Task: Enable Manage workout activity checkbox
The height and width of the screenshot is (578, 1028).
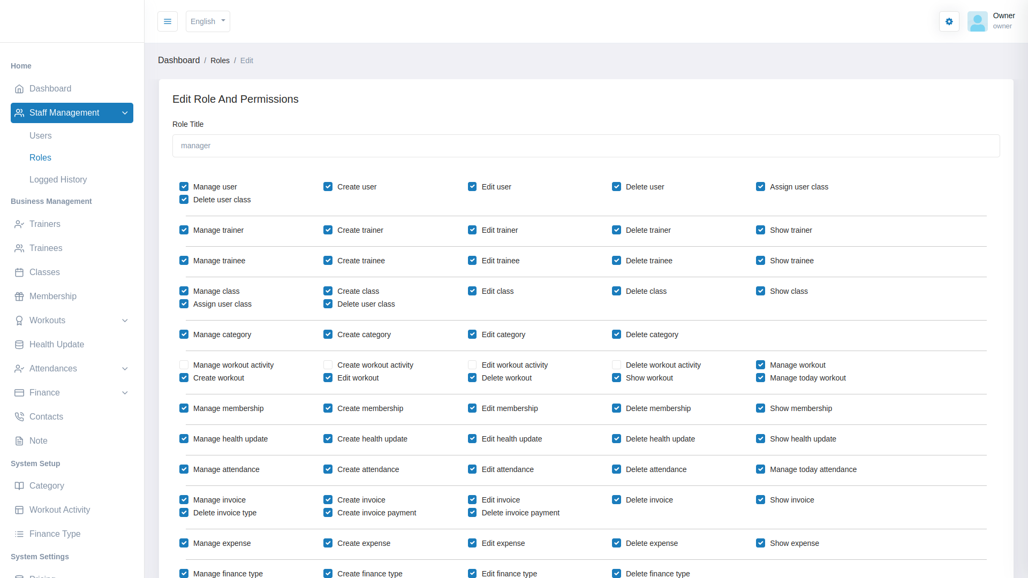Action: [x=184, y=365]
